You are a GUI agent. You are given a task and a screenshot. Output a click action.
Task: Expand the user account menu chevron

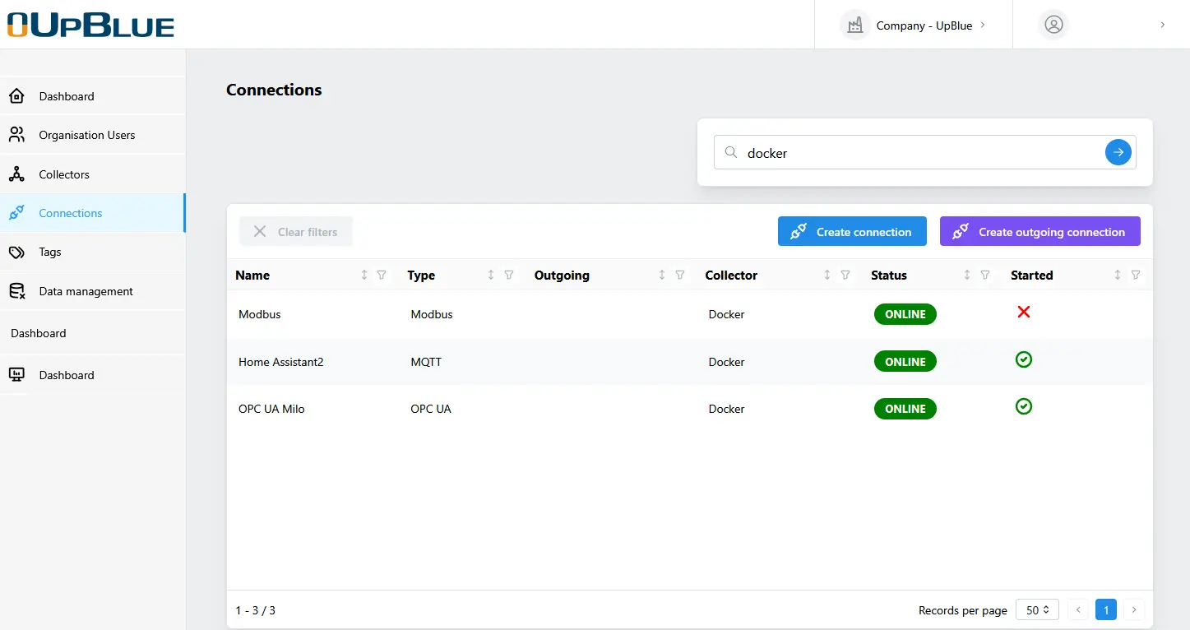tap(1162, 25)
